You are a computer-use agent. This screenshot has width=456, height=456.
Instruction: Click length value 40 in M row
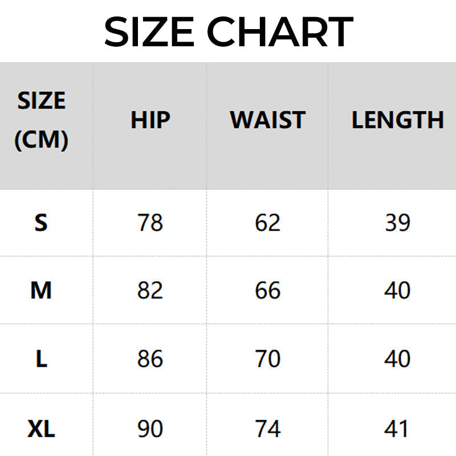(x=397, y=291)
